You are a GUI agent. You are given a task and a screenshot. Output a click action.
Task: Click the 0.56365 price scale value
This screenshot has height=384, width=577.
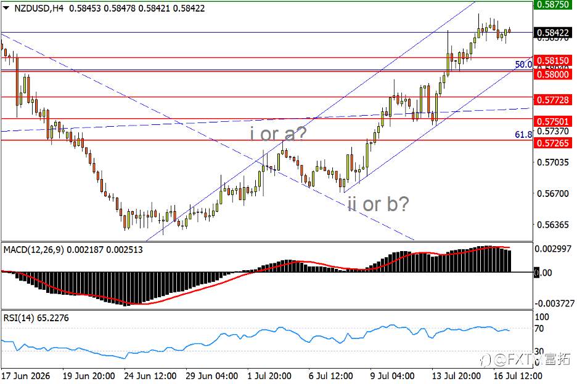[x=553, y=225]
